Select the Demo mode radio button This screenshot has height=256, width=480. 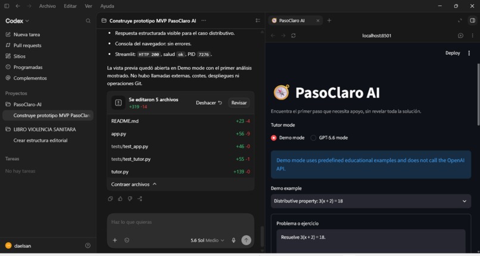274,138
